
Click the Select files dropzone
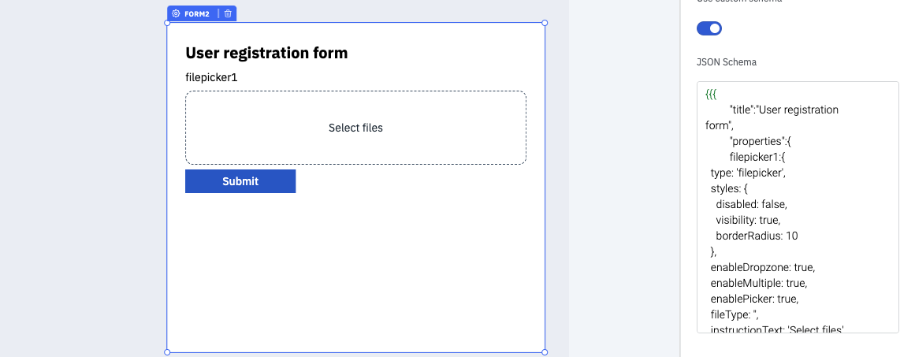[355, 128]
